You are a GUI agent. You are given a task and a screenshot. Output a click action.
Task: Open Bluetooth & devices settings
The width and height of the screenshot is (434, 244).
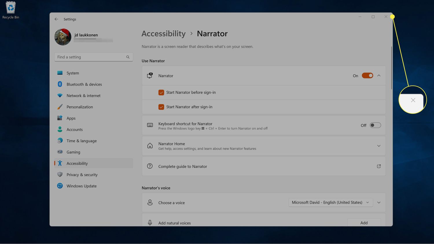coord(94,84)
